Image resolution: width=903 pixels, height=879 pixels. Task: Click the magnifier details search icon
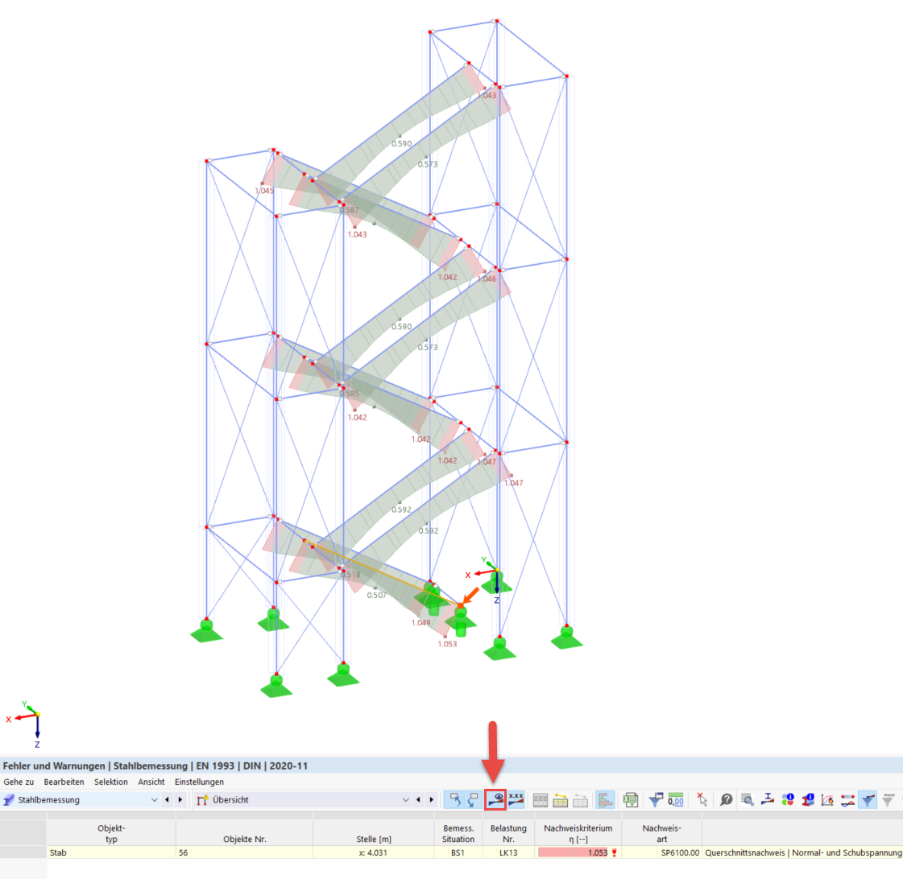coord(747,799)
